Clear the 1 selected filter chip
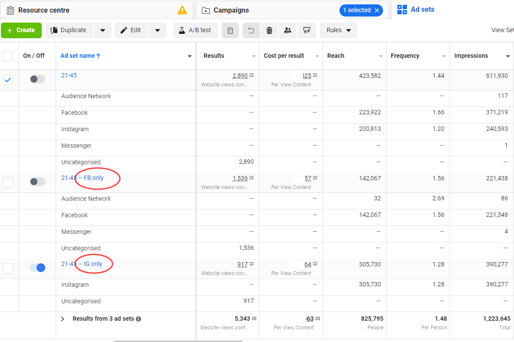Viewport: 514px width, 342px height. (x=377, y=10)
